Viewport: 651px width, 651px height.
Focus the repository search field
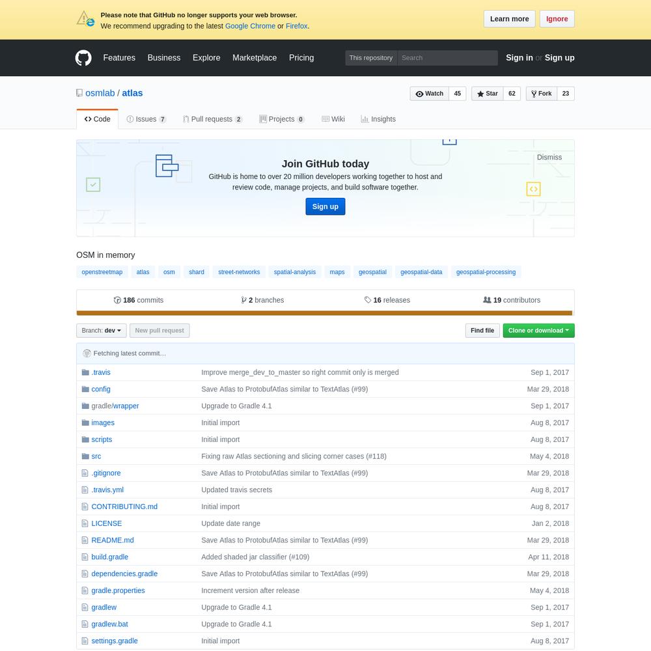tap(447, 58)
